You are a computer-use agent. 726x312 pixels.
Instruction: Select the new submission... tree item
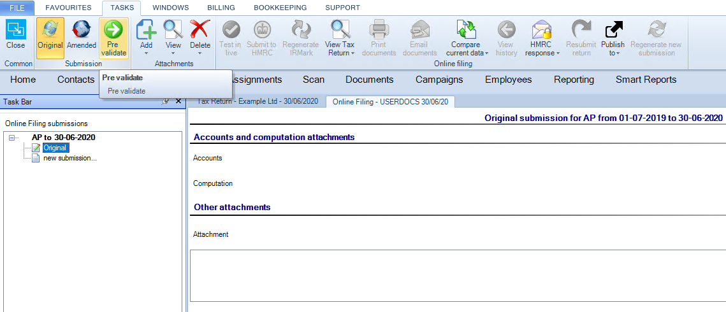pyautogui.click(x=70, y=158)
